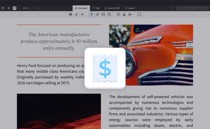The height and width of the screenshot is (129, 210).
Task: Select the pen drawing tool
Action: pos(92,14)
